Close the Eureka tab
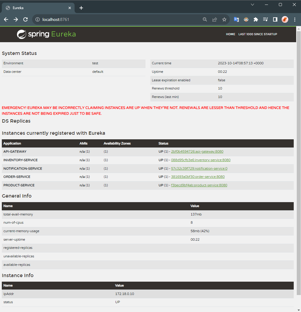Screen dimensions: 301x312 click(x=70, y=8)
